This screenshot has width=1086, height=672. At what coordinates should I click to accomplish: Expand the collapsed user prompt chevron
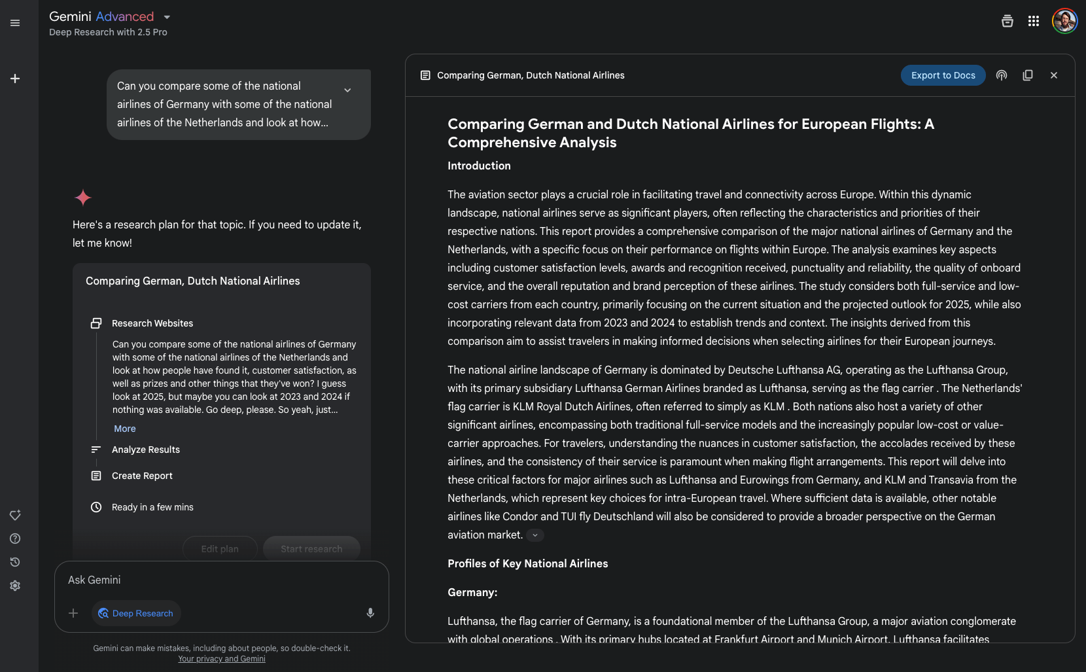tap(347, 90)
